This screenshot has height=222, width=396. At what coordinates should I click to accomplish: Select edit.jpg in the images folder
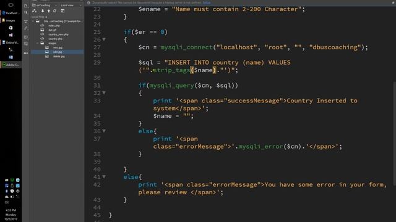tap(58, 52)
